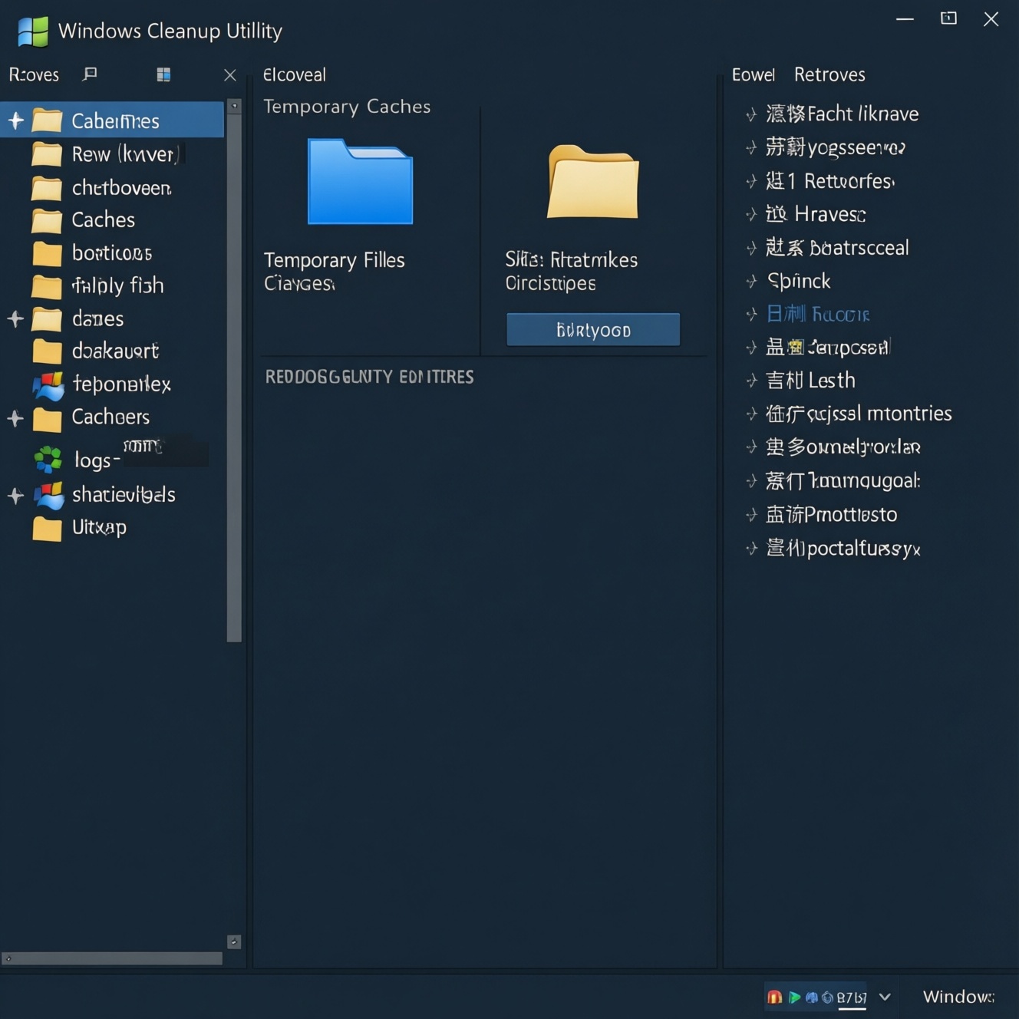Click the horizontal scrollbar below the folder tree
Screen dimensions: 1019x1019
point(112,958)
